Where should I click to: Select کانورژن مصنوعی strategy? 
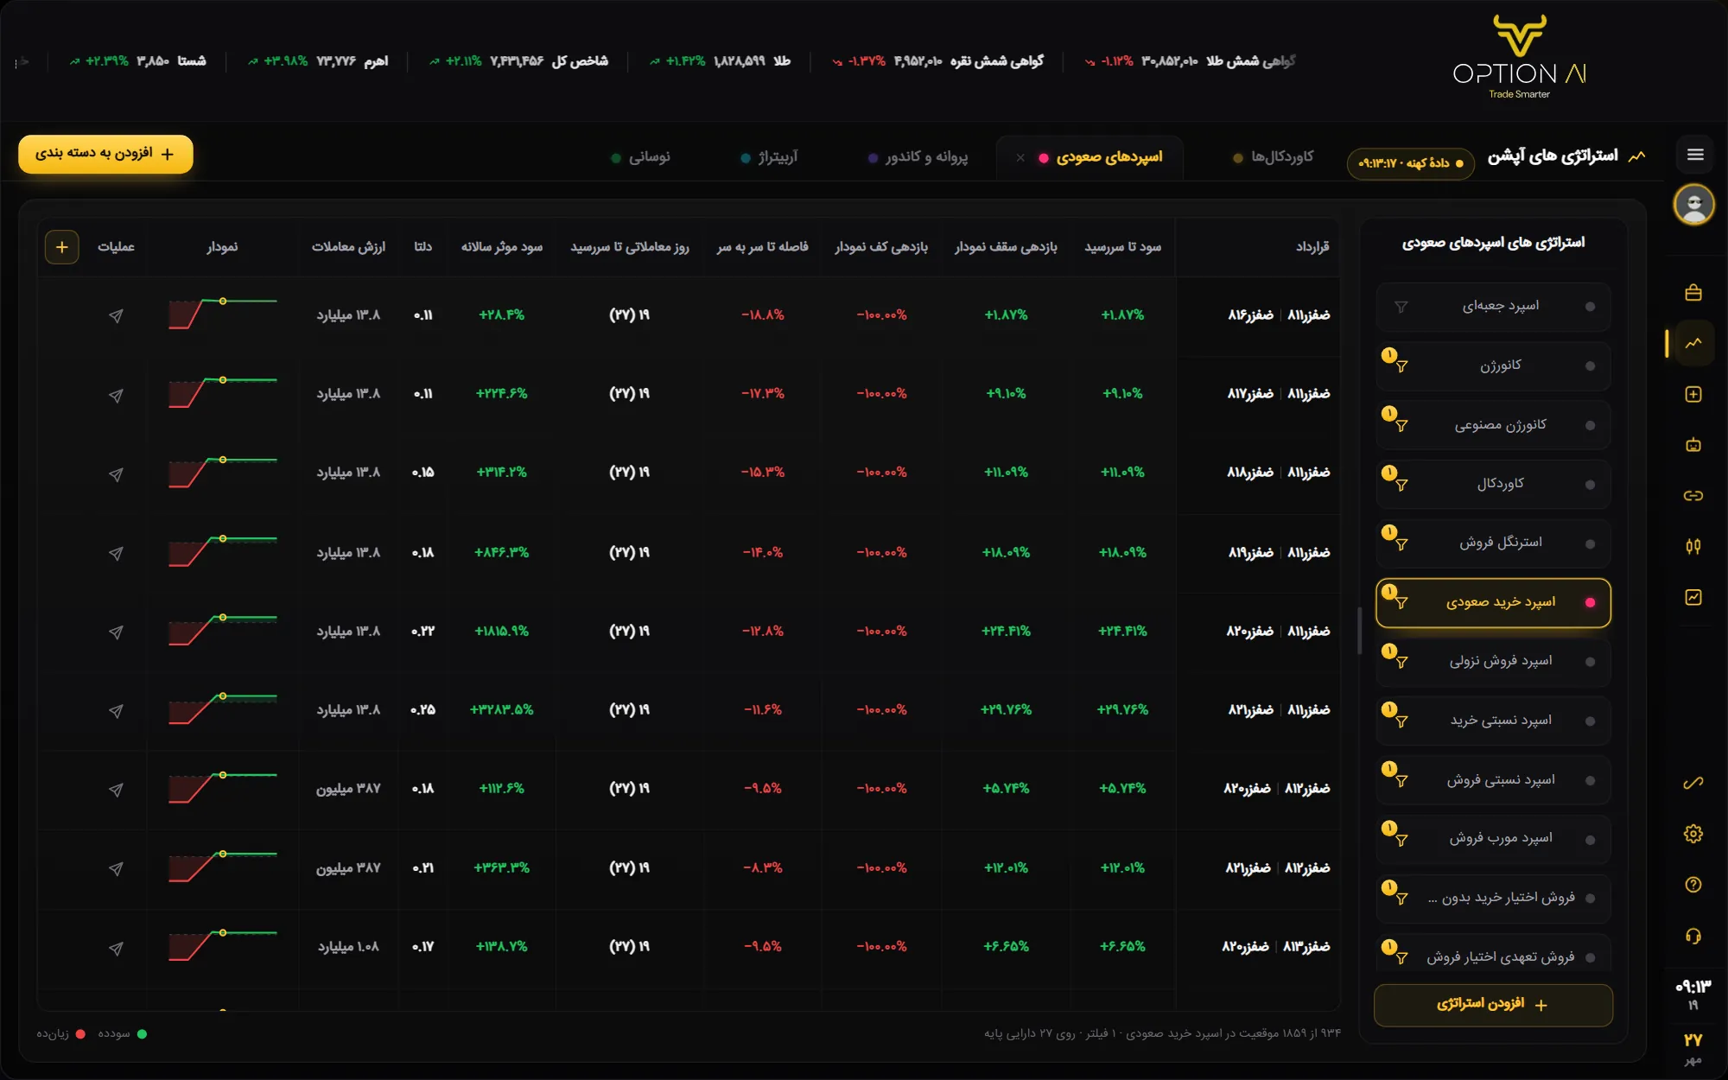pos(1493,425)
